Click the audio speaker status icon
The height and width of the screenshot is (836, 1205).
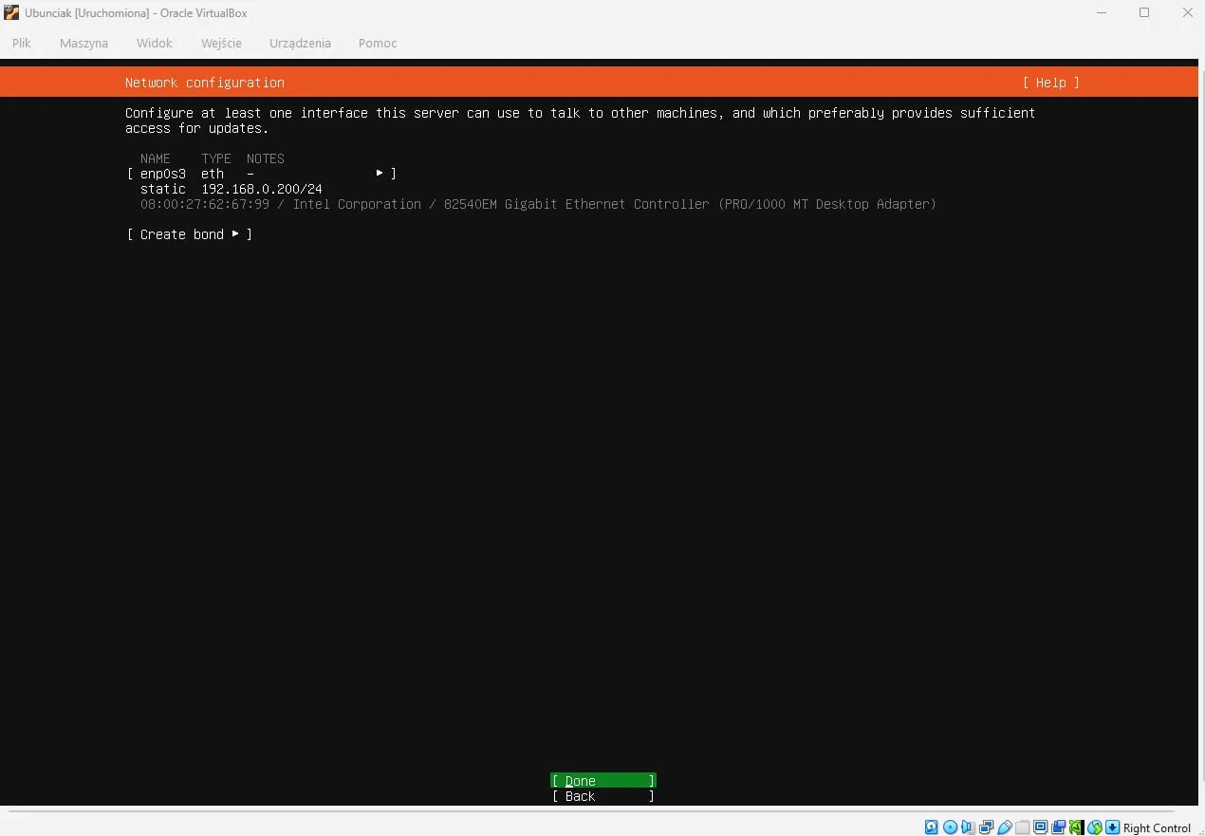point(968,827)
